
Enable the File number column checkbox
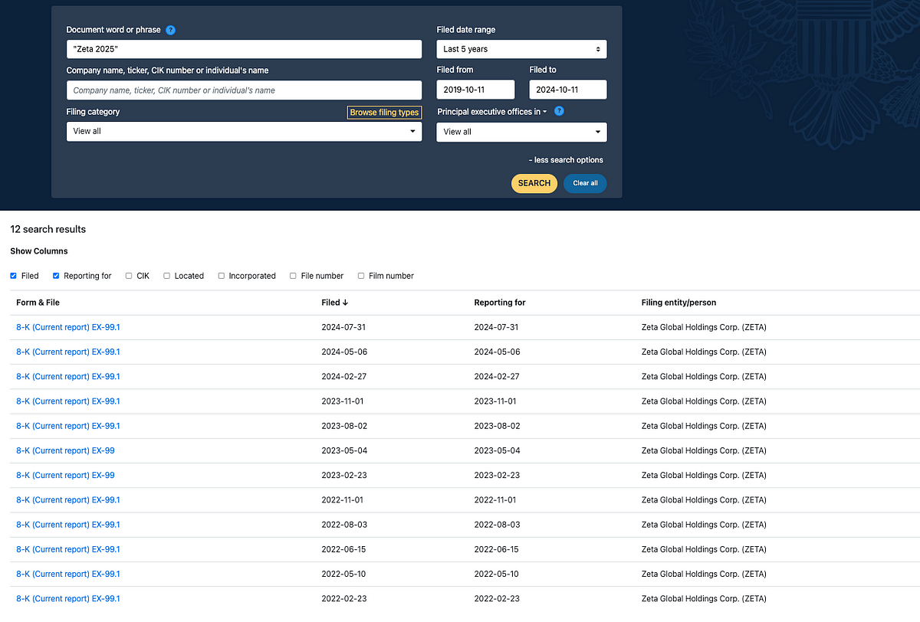coord(293,276)
